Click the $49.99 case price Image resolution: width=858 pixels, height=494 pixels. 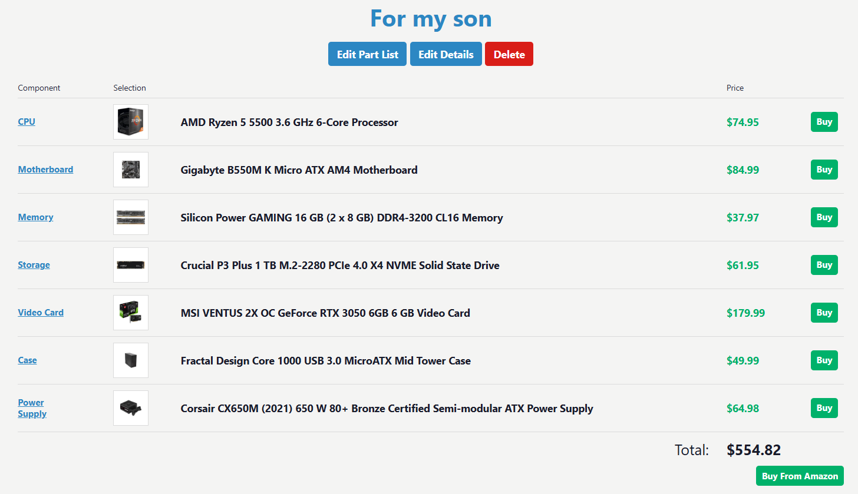(742, 361)
